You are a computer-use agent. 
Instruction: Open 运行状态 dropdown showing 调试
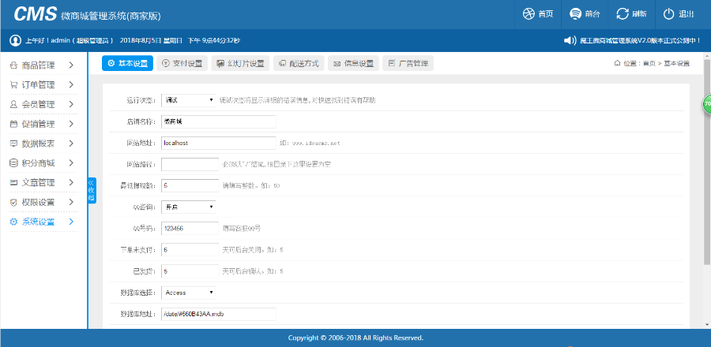click(x=189, y=100)
